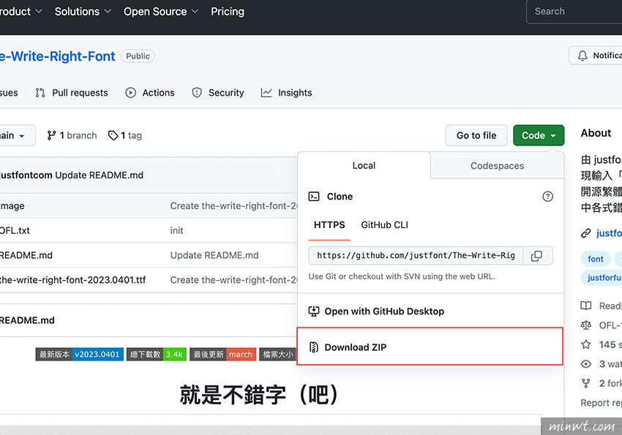Click the Public visibility label
This screenshot has width=622, height=435.
tap(138, 56)
